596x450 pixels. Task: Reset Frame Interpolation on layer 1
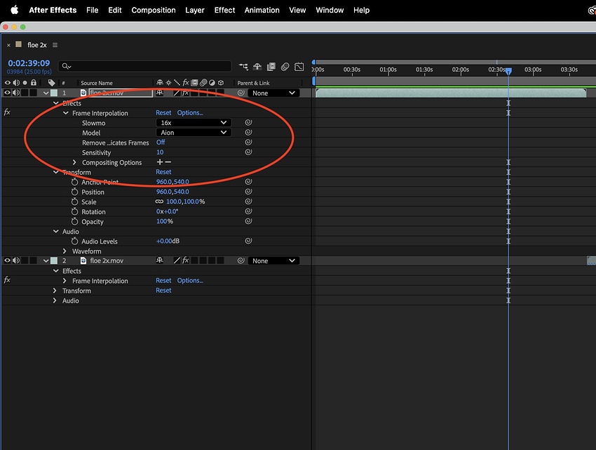click(x=163, y=113)
